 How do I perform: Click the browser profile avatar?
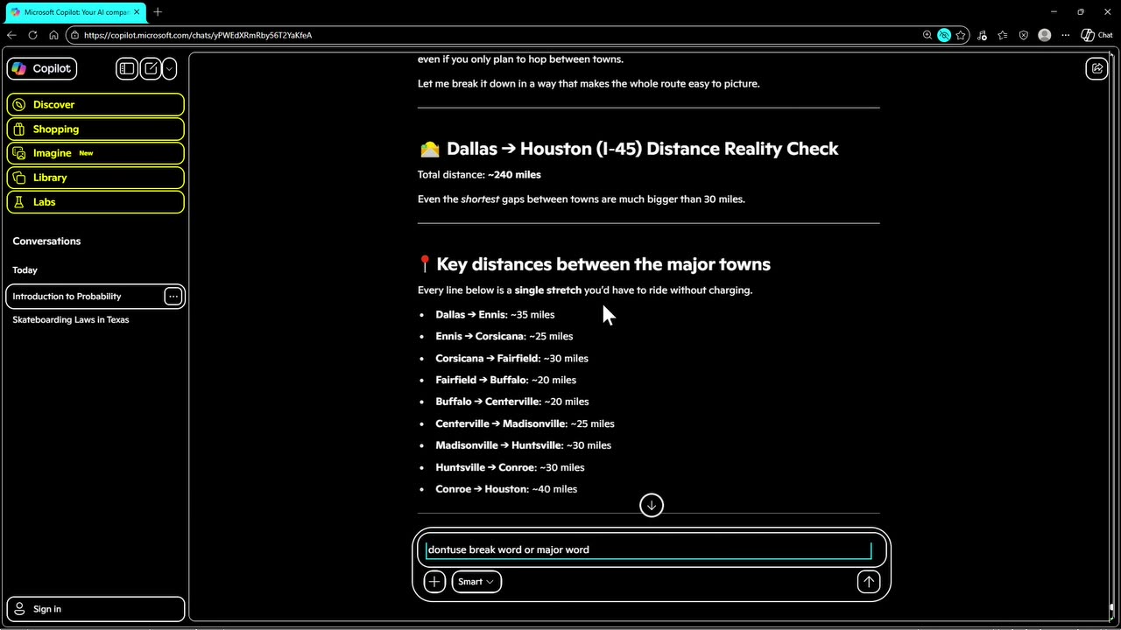point(1044,35)
